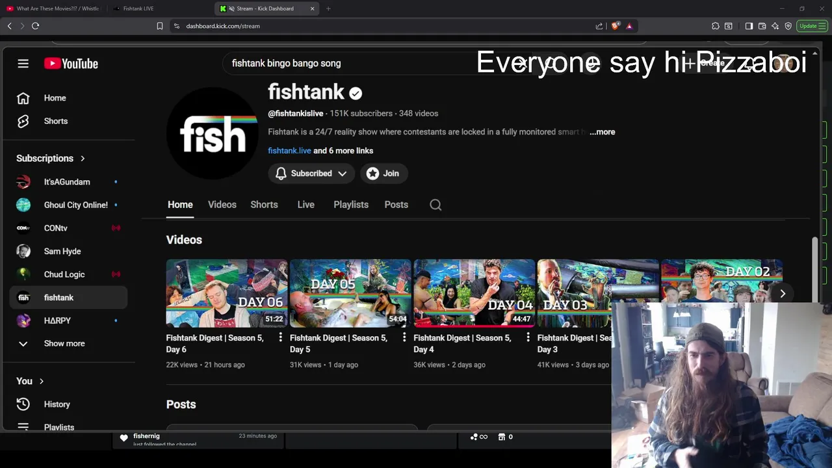Open the fishtank.live link
Viewport: 832px width, 468px height.
[289, 151]
